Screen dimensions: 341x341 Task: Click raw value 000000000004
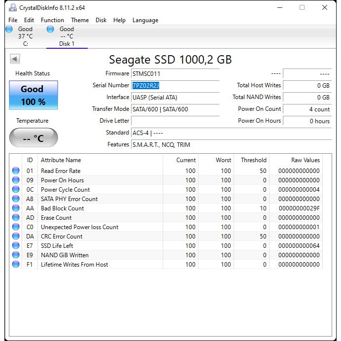(x=299, y=190)
